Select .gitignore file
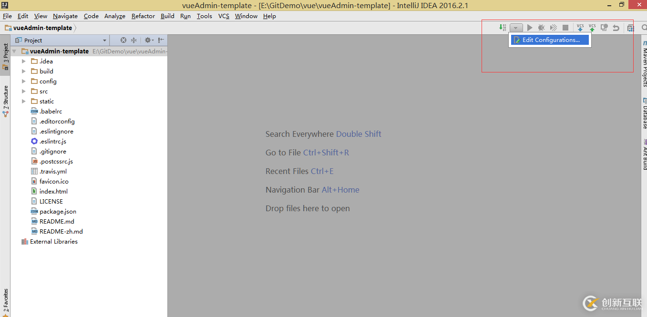The image size is (647, 317). point(48,151)
